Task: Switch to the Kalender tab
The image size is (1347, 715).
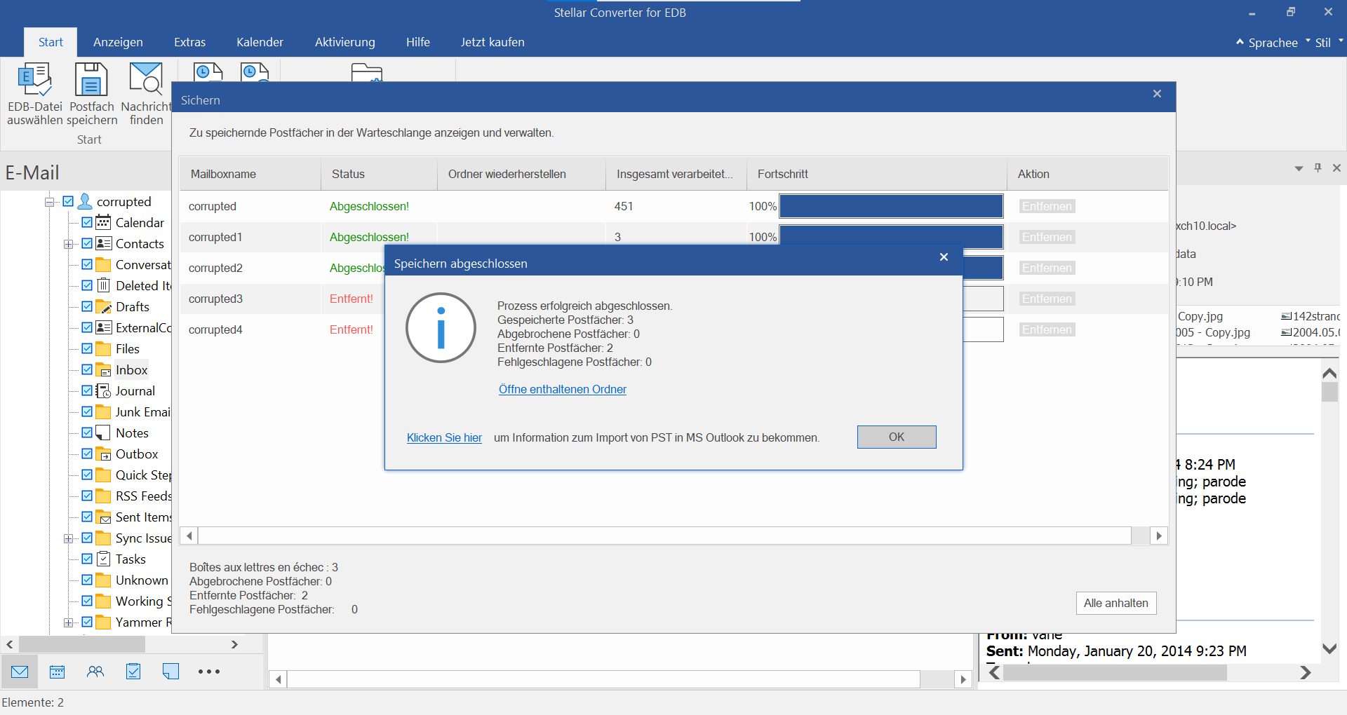Action: click(x=260, y=42)
